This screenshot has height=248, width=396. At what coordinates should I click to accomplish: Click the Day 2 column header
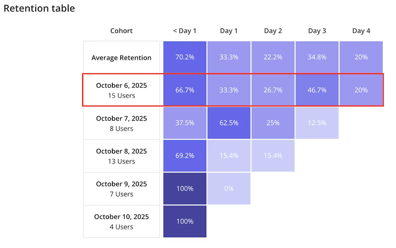(x=273, y=31)
